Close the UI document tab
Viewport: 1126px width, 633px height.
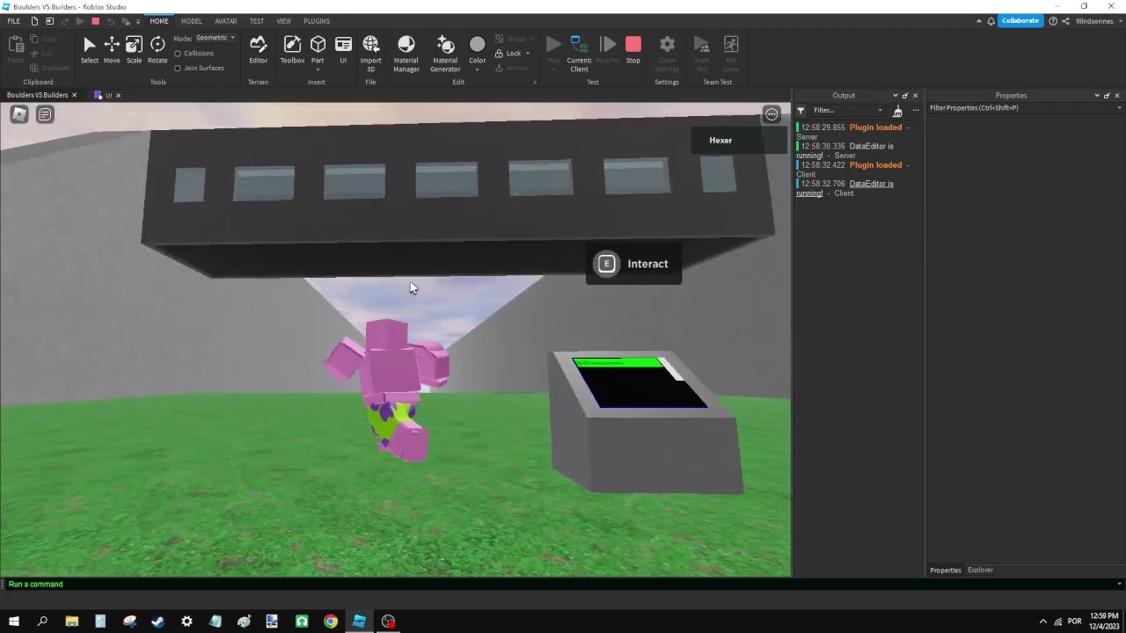click(x=118, y=95)
